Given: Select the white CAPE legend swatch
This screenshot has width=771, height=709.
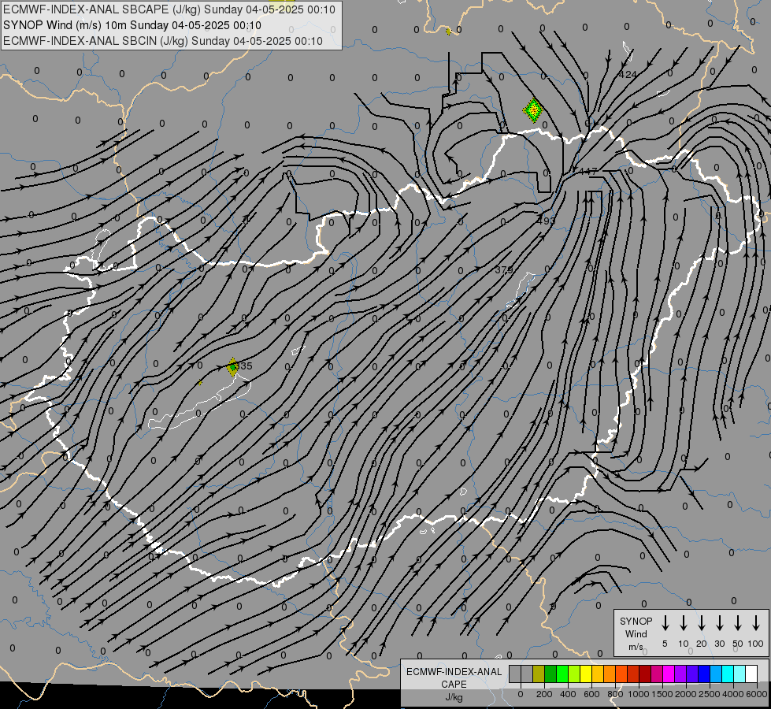Looking at the screenshot, I should coord(751,674).
